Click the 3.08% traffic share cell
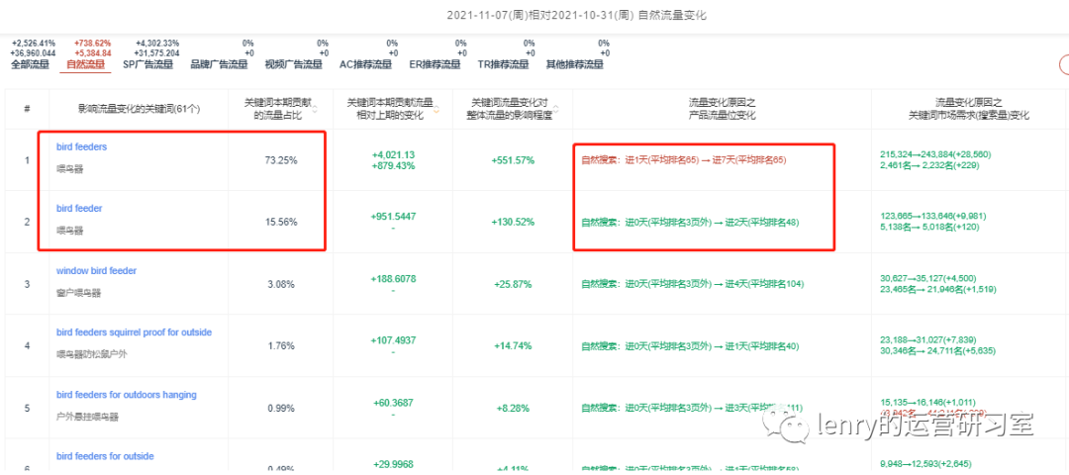Screen dimensions: 1069x475 [x=280, y=284]
